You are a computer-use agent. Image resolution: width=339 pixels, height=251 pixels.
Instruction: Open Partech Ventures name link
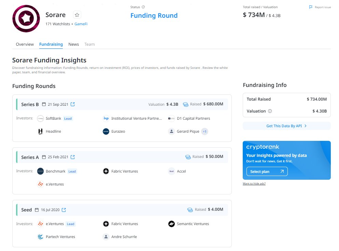pos(60,237)
